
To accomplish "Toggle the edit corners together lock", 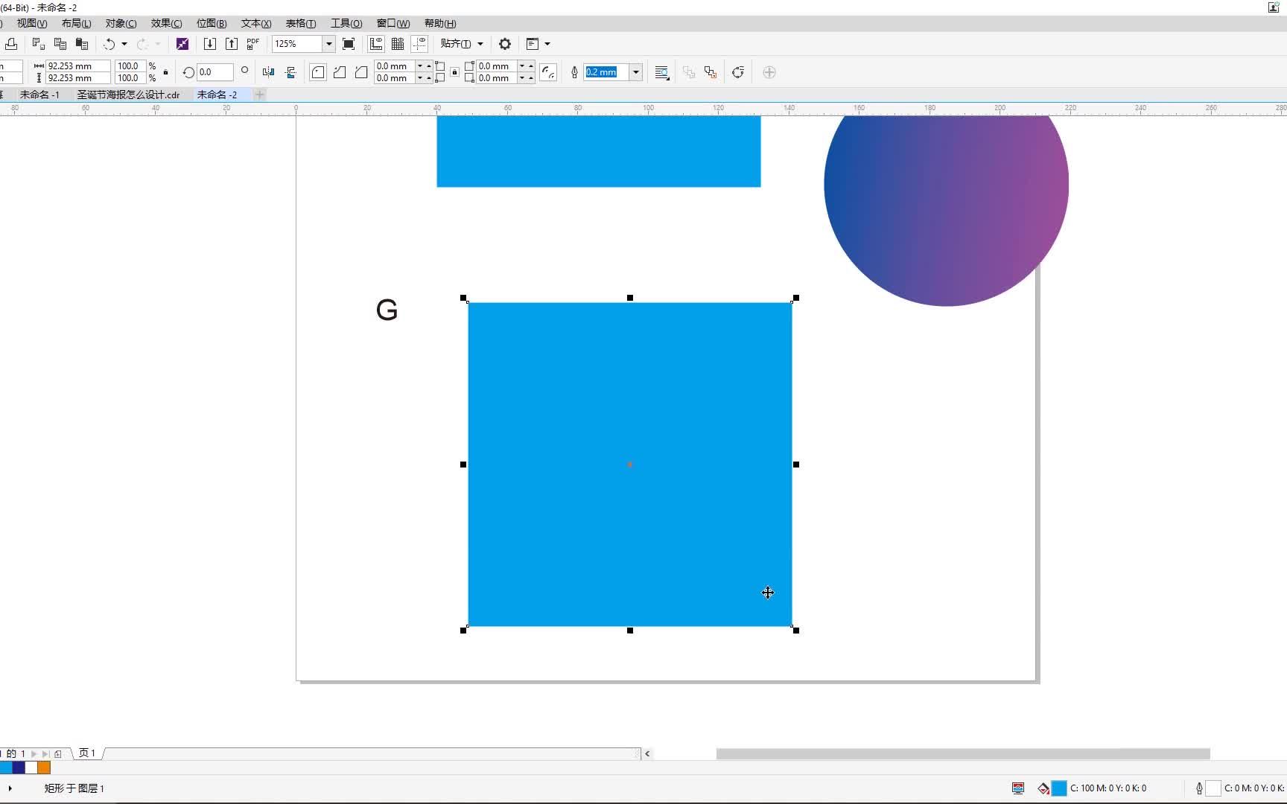I will [x=454, y=72].
